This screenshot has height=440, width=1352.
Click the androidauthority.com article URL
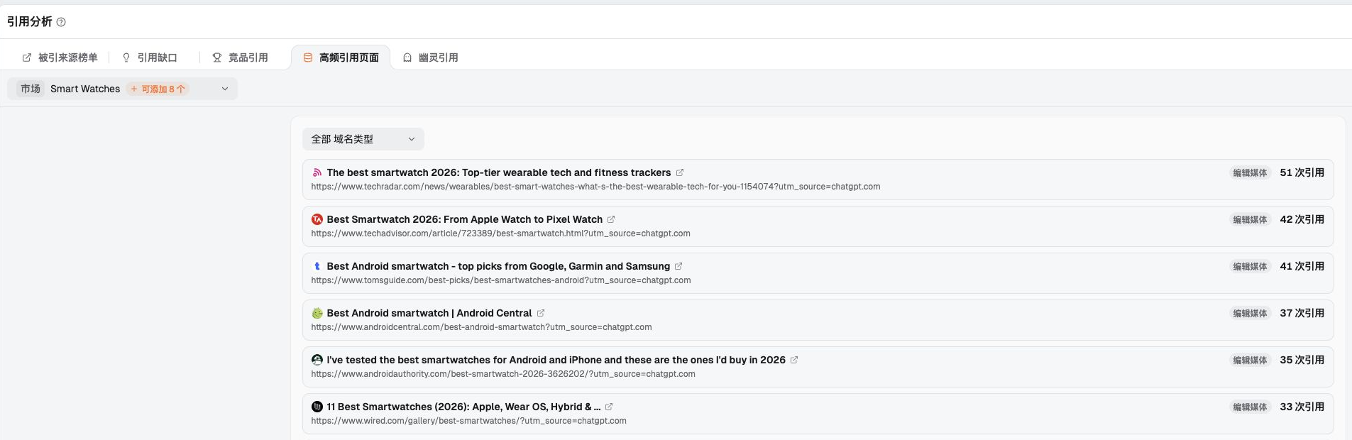503,374
